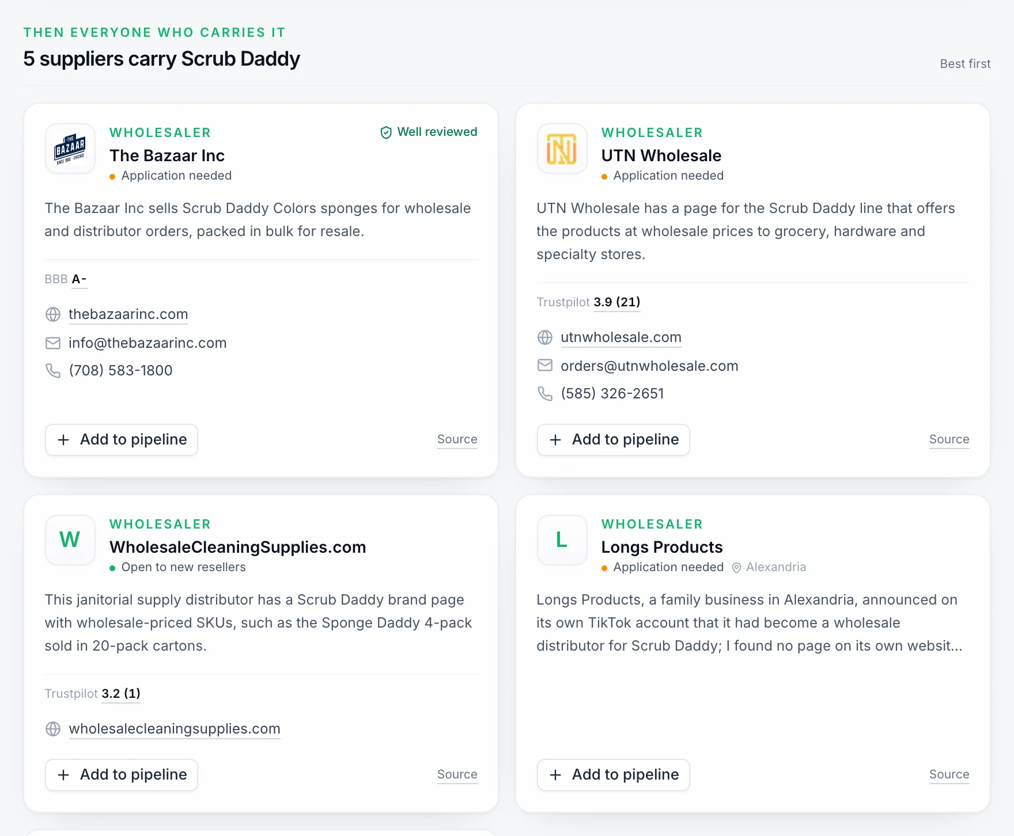Click the envelope icon beside info@thebazaarinc.com
The width and height of the screenshot is (1014, 836).
coord(53,343)
